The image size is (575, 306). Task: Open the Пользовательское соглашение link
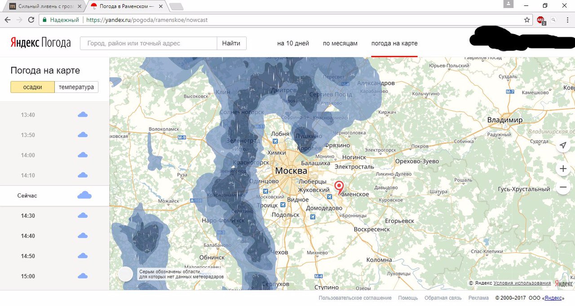point(355,298)
